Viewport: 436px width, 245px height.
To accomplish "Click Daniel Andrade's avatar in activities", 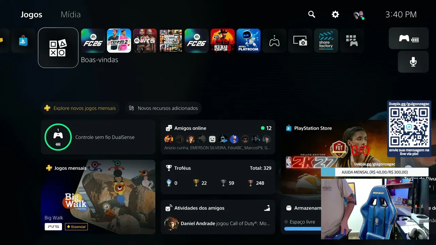I will tap(171, 224).
